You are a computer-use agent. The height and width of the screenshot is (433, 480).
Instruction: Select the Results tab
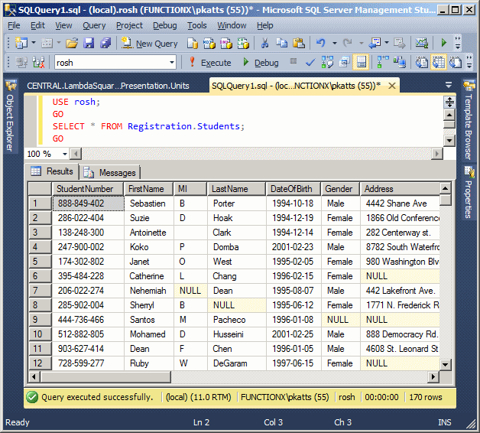pos(52,171)
